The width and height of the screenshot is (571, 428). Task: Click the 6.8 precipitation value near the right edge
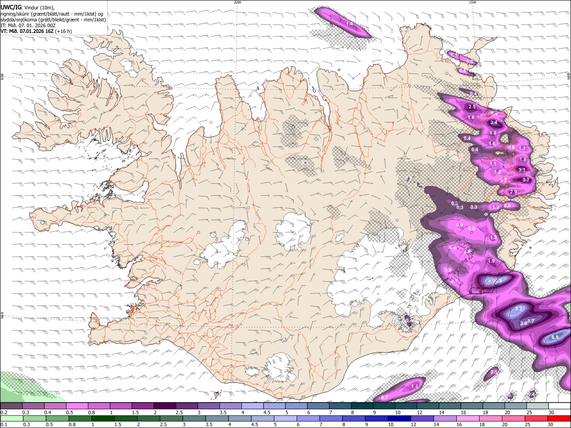coord(555,337)
